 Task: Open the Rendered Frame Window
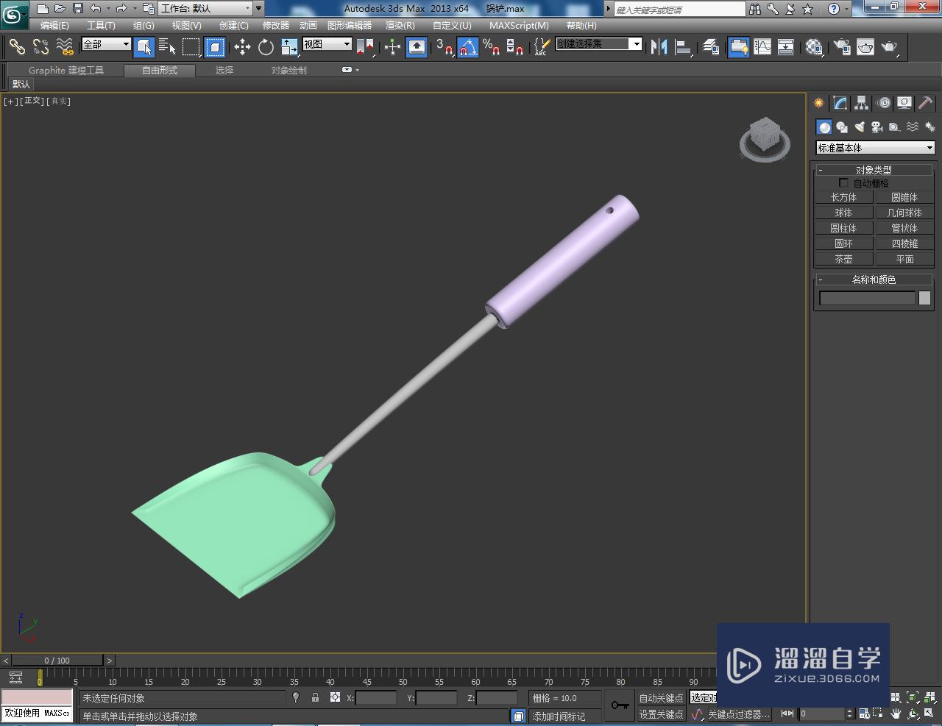(x=865, y=47)
